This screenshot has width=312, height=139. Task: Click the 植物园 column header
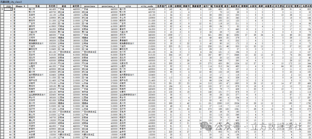(244, 6)
